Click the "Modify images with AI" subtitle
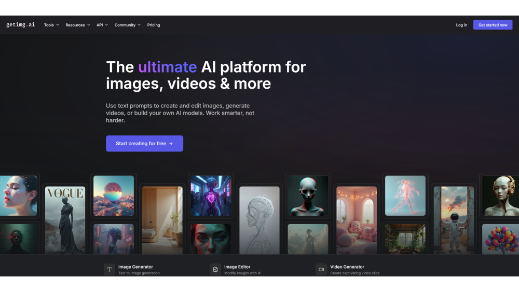 (x=242, y=273)
